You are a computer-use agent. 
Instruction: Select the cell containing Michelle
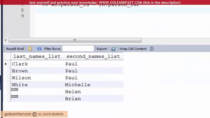[94, 85]
